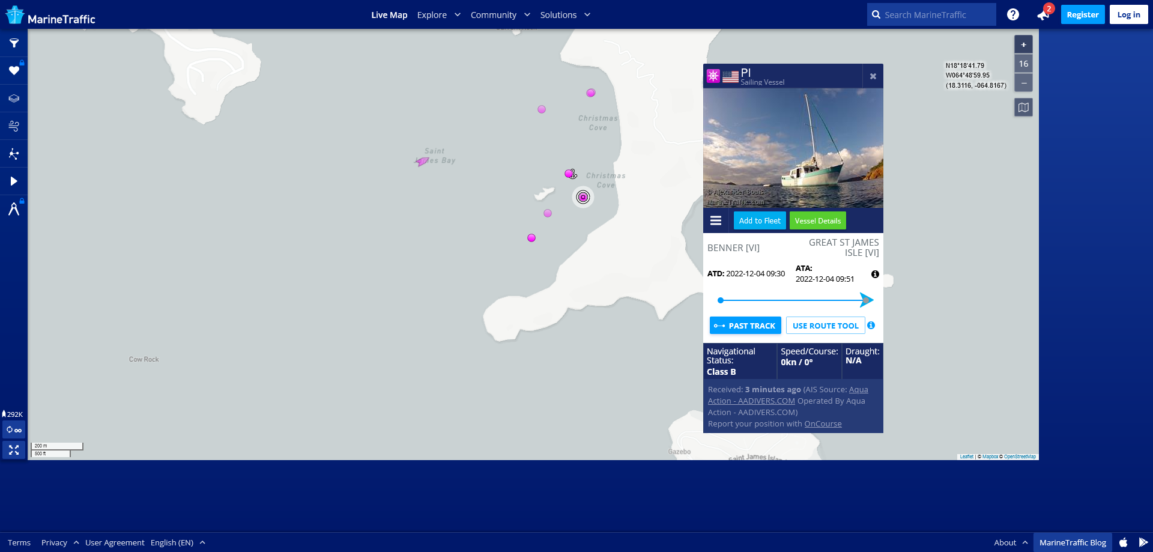
Task: Open the vessel filters funnel icon
Action: click(x=14, y=43)
